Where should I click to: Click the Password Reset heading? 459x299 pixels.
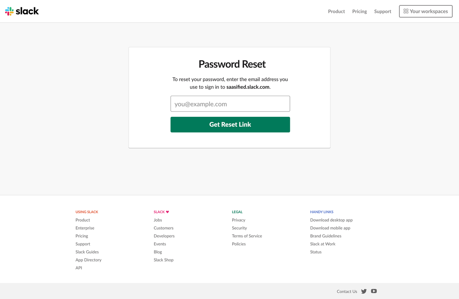[x=232, y=64]
